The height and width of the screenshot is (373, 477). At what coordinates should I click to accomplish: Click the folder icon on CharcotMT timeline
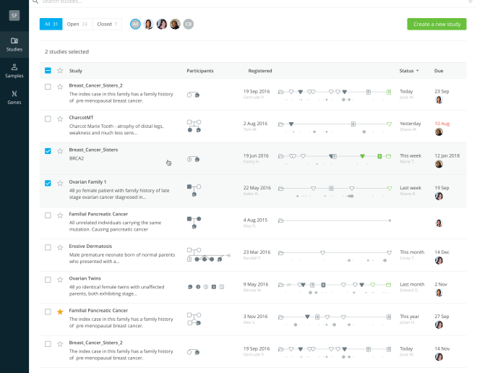click(281, 124)
